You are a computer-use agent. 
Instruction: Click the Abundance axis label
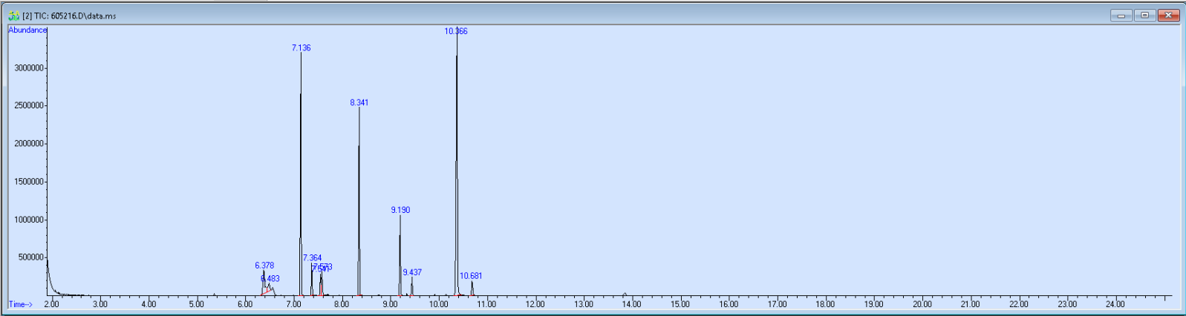click(27, 30)
